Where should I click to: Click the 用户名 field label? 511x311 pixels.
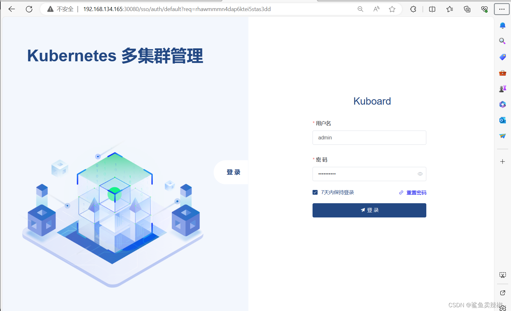point(323,123)
